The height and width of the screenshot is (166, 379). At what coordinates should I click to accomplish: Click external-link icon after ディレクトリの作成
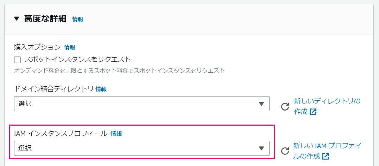[313, 112]
